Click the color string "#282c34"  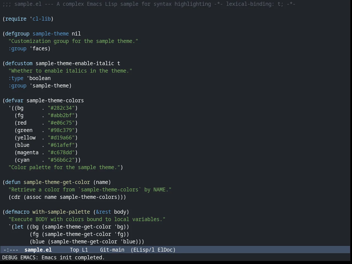pyautogui.click(x=61, y=108)
